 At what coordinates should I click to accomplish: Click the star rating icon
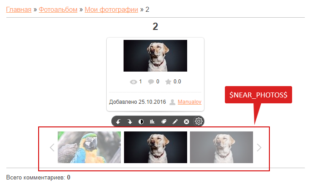coord(168,82)
